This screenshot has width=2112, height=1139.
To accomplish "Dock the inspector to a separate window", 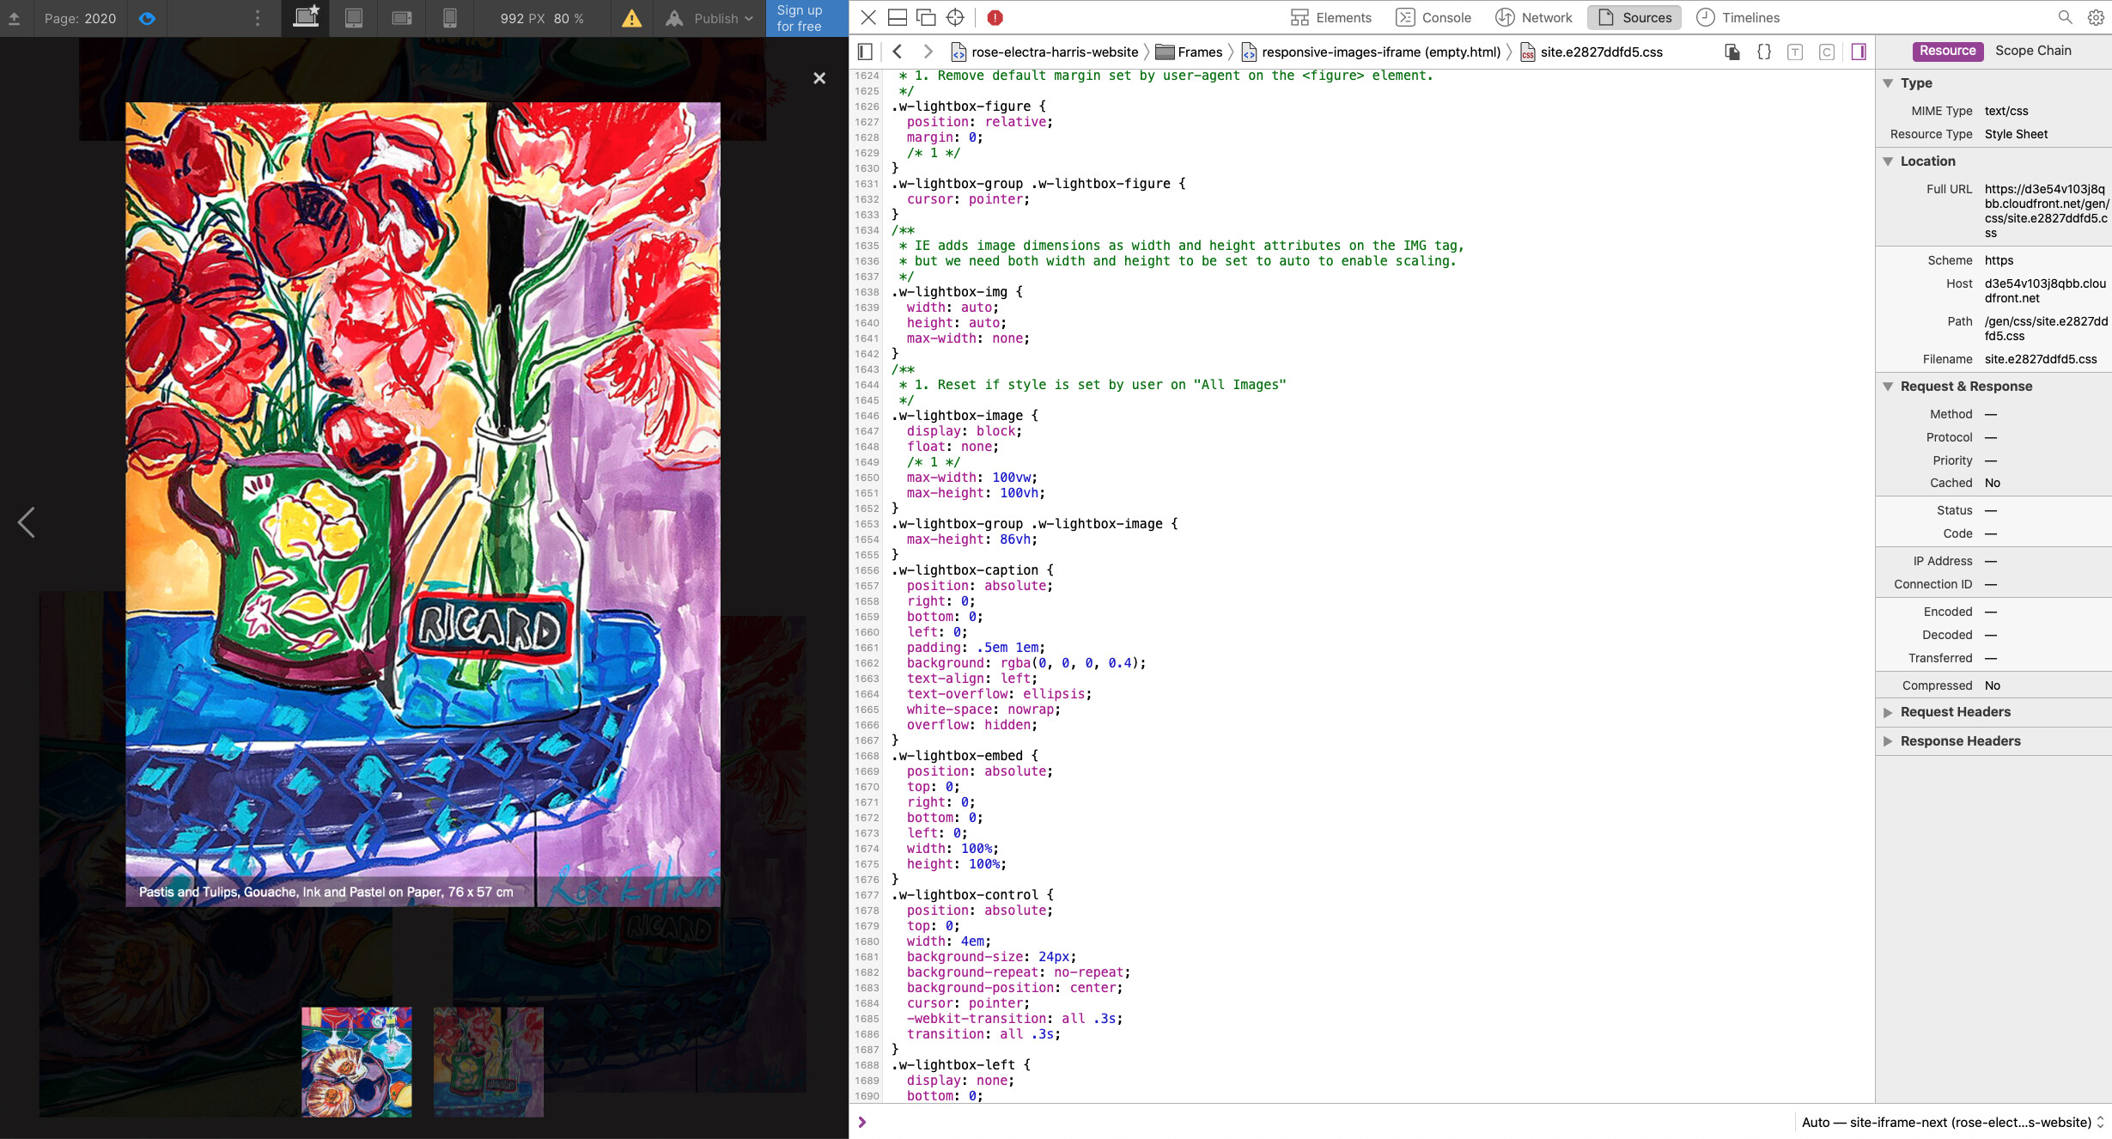I will tap(926, 17).
